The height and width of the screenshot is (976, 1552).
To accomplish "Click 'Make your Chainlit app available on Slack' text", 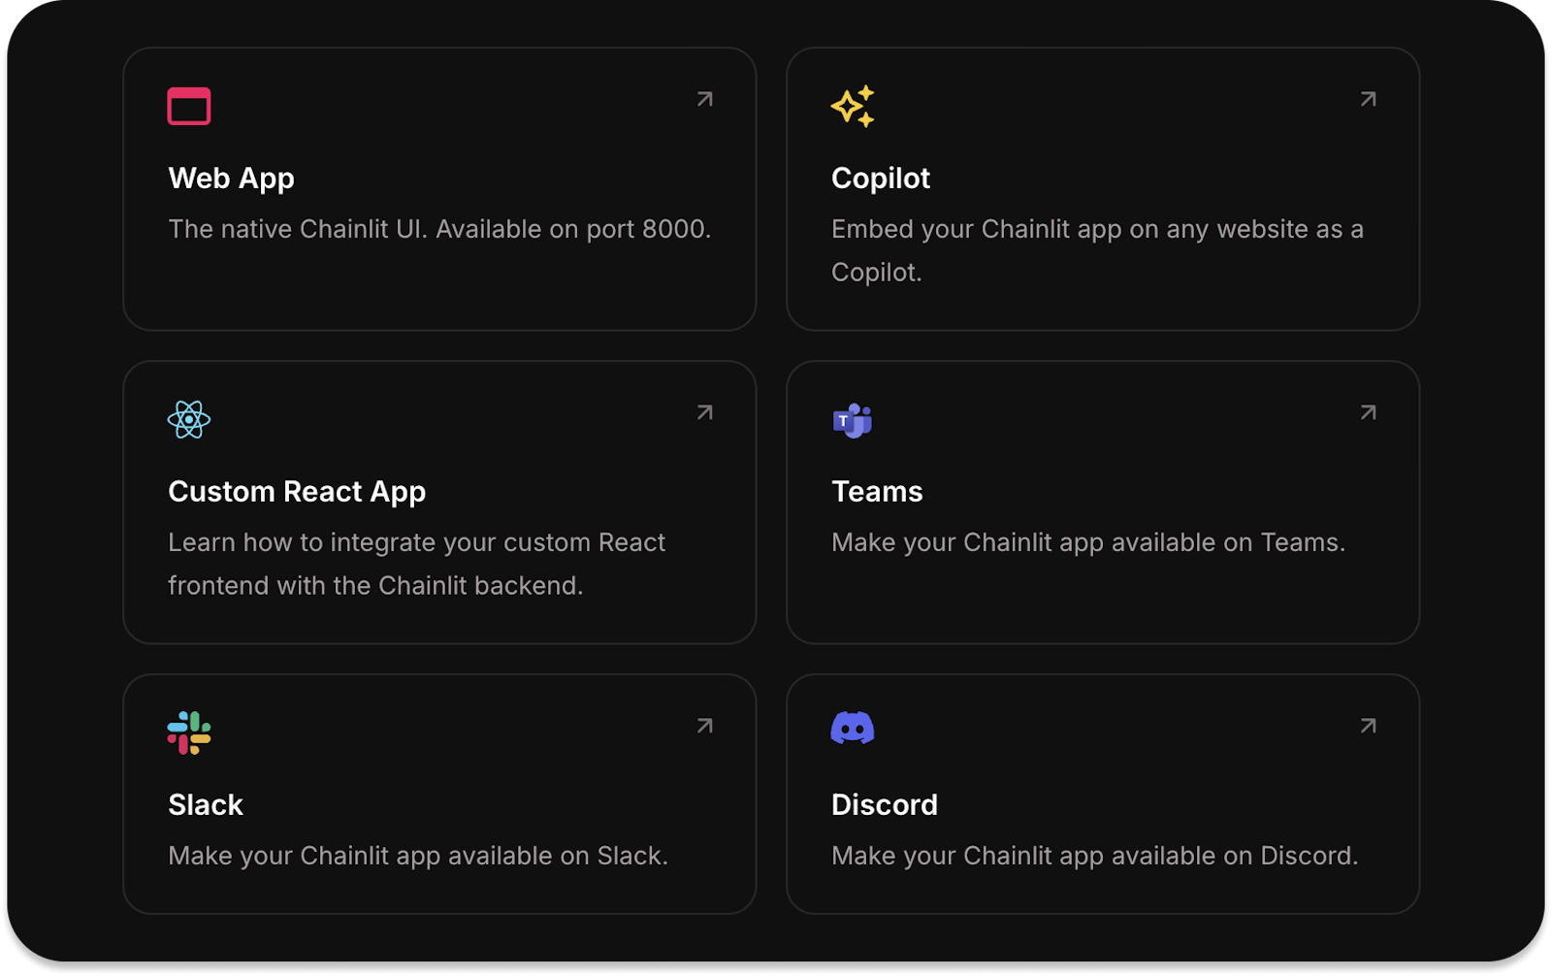I will click(418, 856).
